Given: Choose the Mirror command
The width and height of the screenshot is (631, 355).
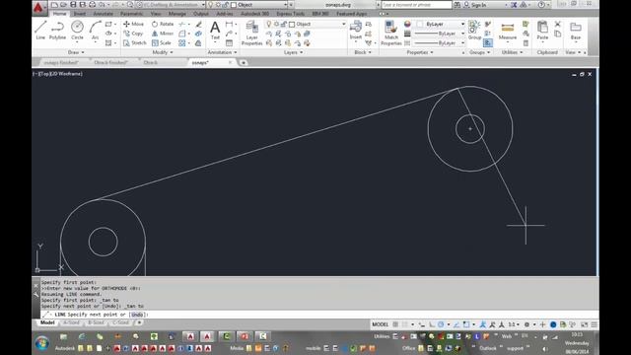Looking at the screenshot, I should (163, 34).
